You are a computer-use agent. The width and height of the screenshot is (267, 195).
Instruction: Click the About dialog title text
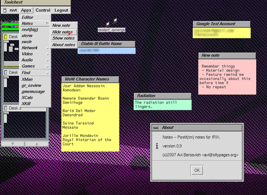168,128
